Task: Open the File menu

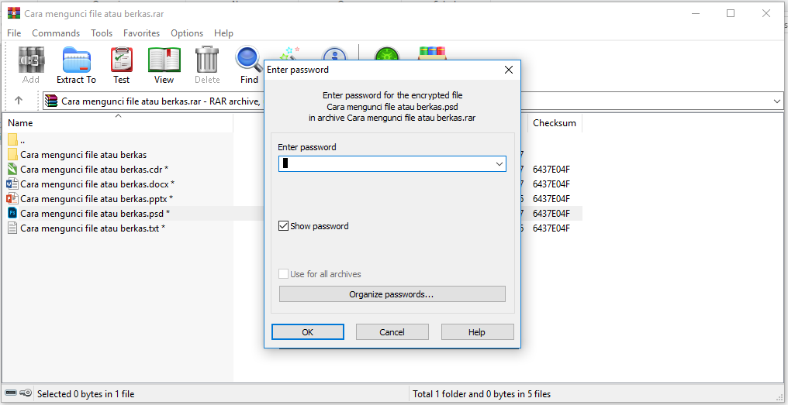Action: coord(14,33)
